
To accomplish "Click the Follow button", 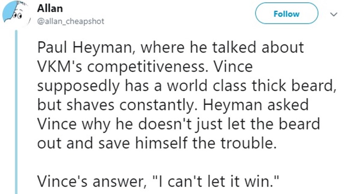I will tap(286, 13).
